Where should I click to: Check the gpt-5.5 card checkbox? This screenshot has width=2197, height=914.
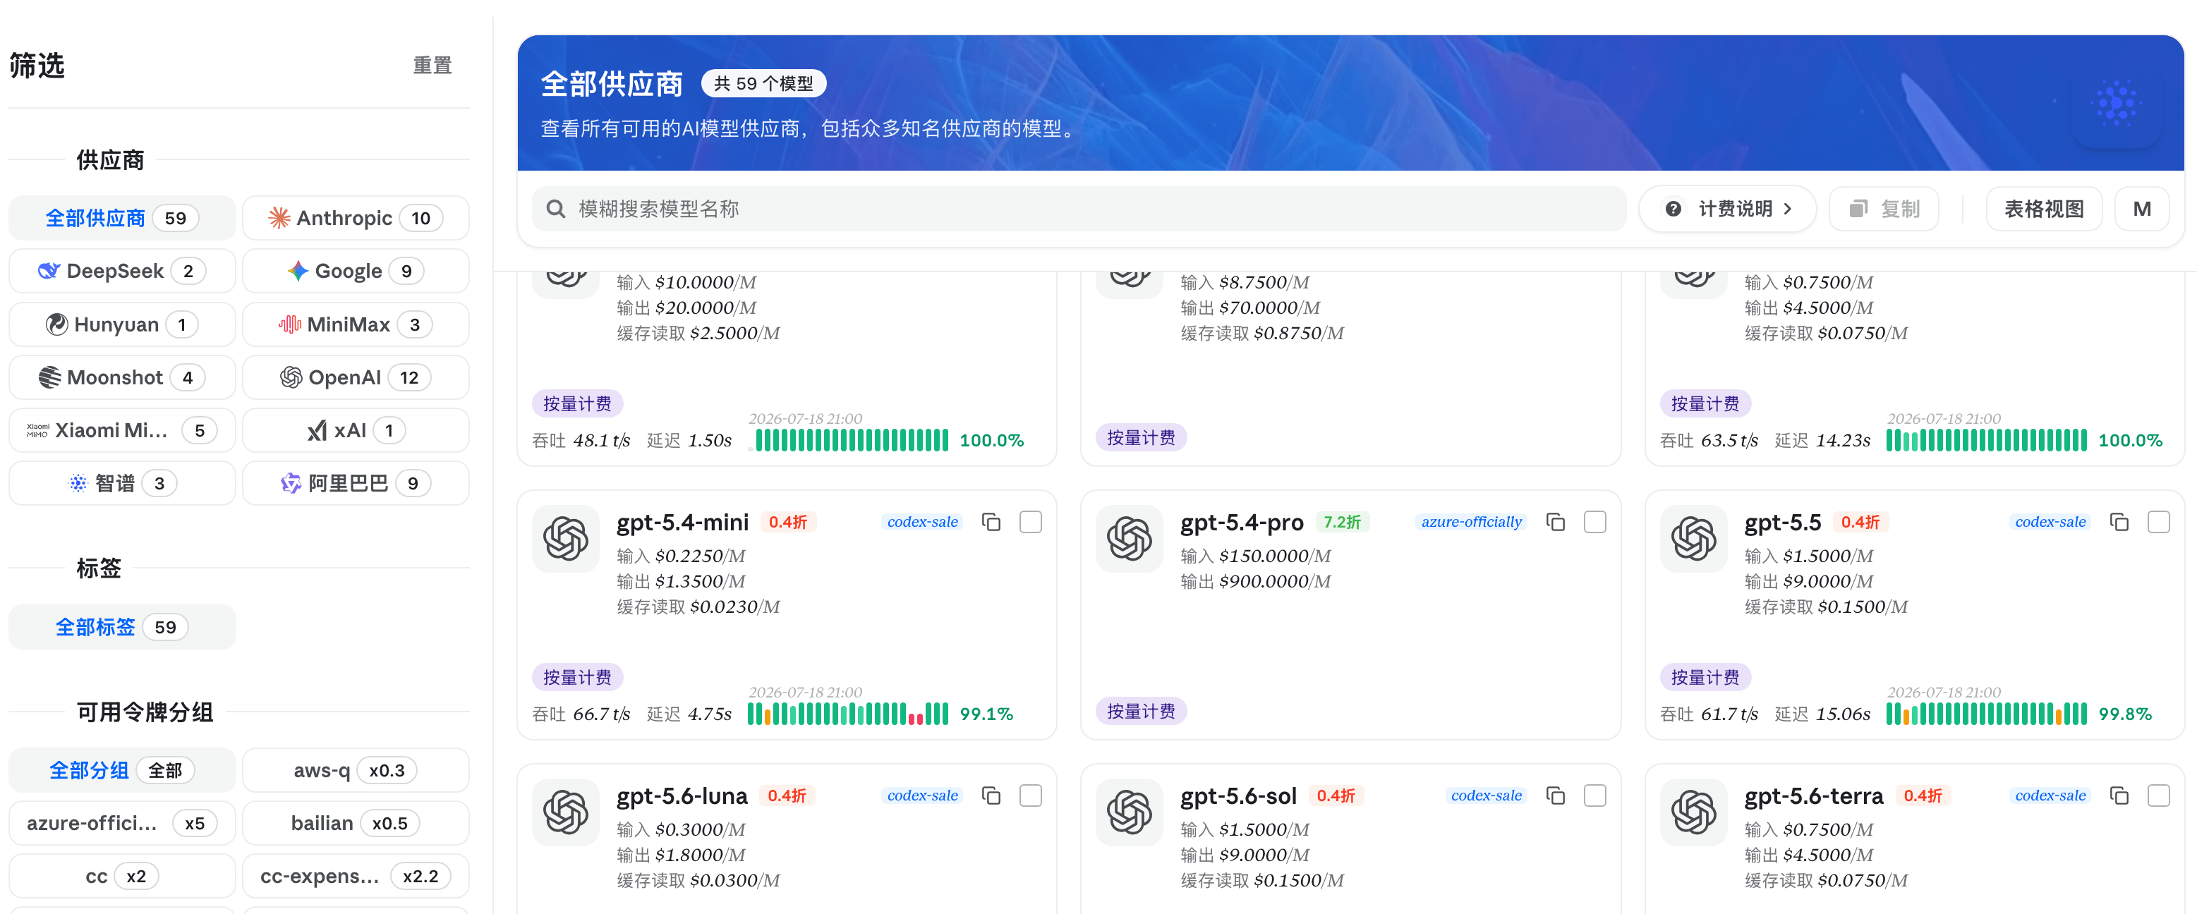tap(2159, 522)
